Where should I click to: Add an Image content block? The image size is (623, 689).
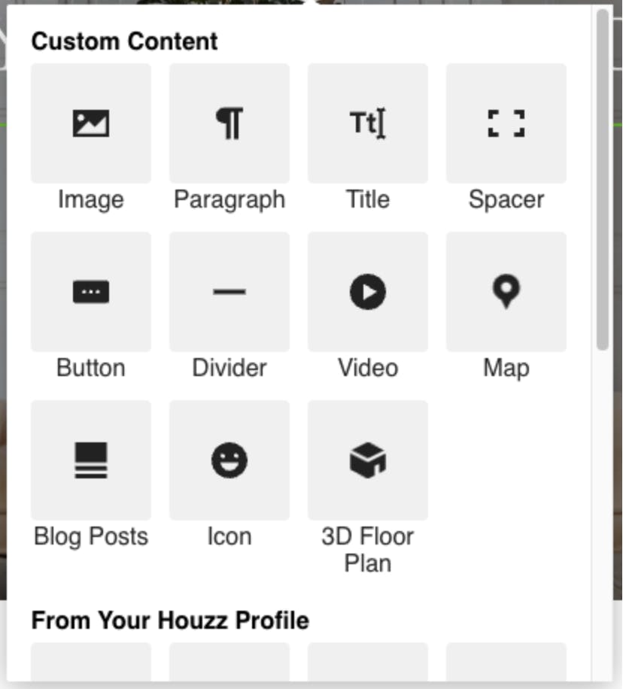[x=91, y=123]
